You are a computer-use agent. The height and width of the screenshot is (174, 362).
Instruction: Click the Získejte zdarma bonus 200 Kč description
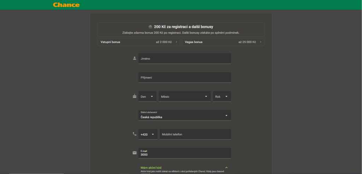coord(181,33)
